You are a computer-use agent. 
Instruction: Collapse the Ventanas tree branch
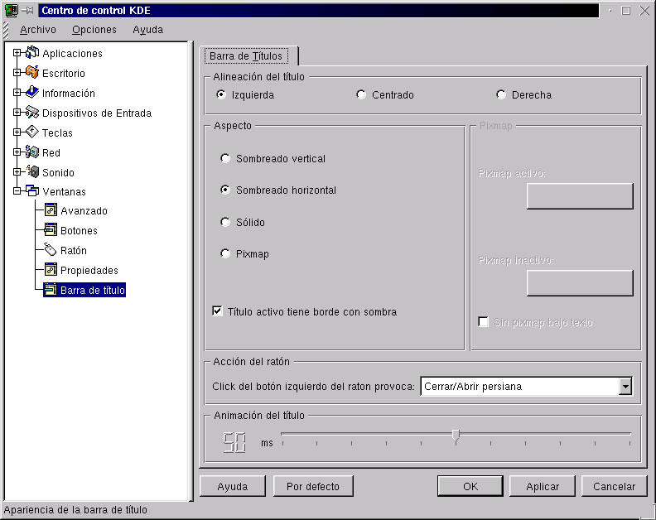(x=17, y=192)
